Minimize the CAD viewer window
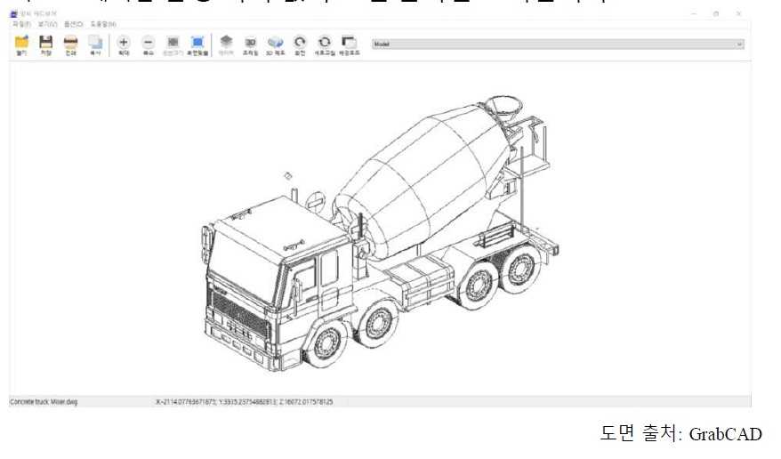 pos(694,14)
